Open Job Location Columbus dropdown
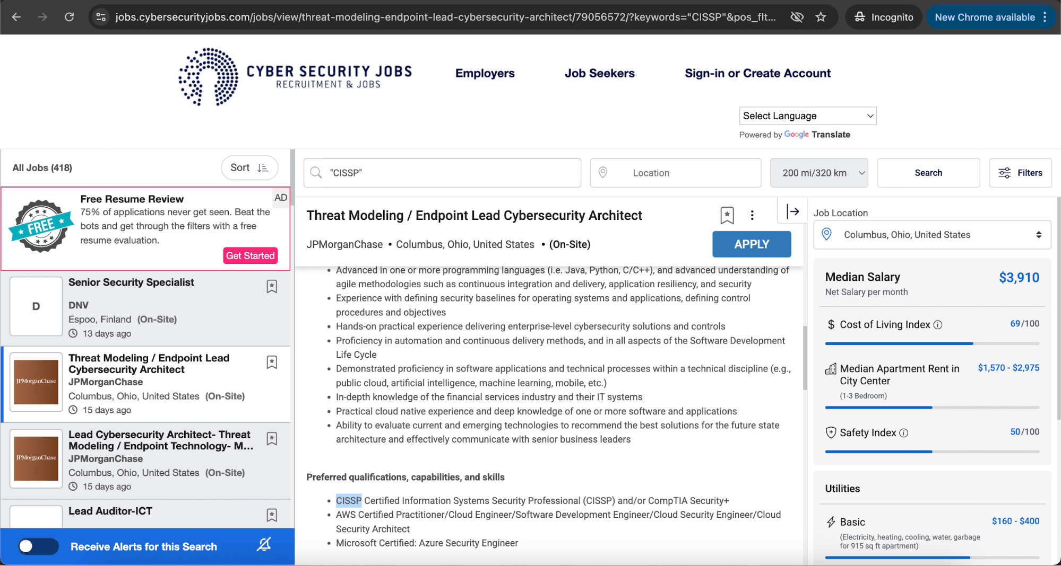The height and width of the screenshot is (566, 1061). coord(932,235)
